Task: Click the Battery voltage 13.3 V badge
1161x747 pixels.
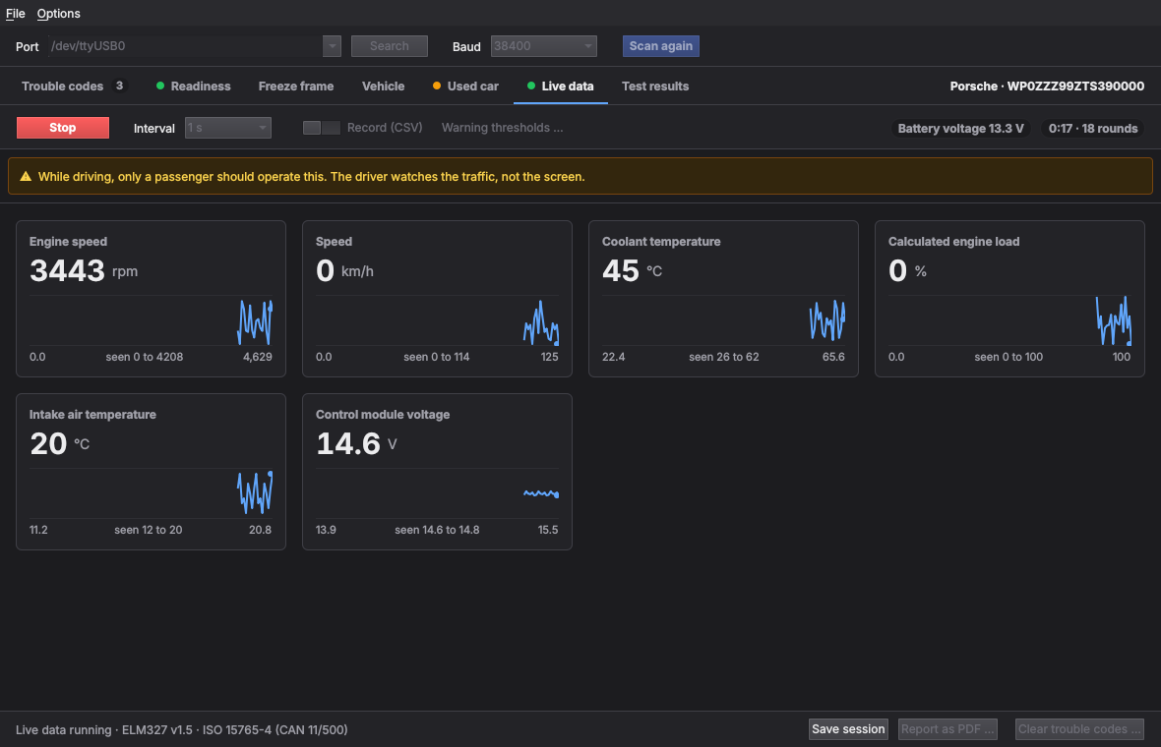Action: [961, 129]
